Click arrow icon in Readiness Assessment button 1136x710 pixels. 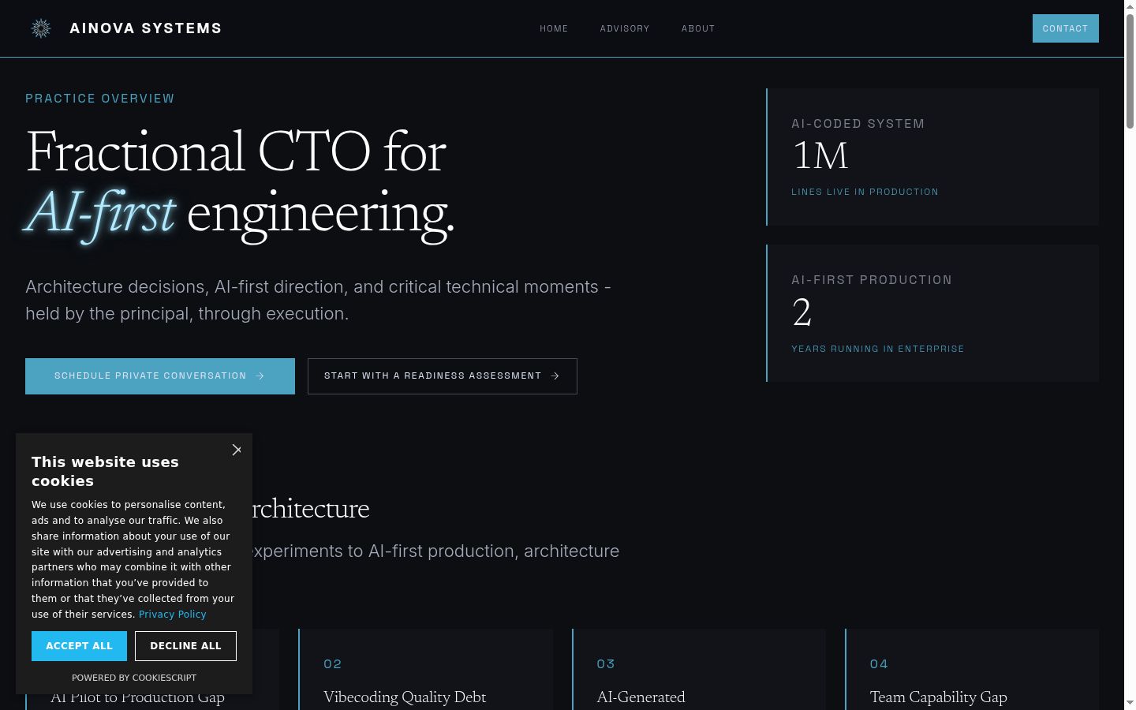coord(555,376)
